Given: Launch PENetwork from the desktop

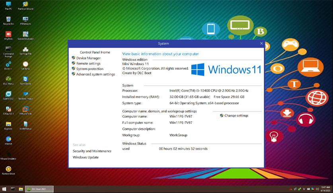Looking at the screenshot, I should pos(25,21).
